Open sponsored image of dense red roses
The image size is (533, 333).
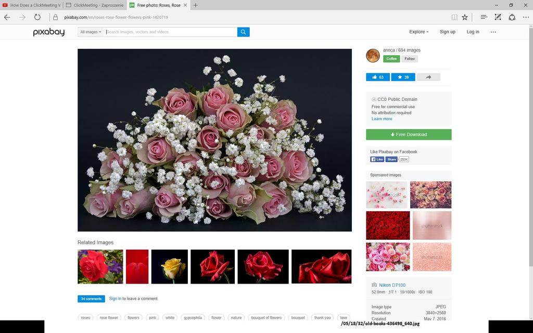pyautogui.click(x=388, y=226)
